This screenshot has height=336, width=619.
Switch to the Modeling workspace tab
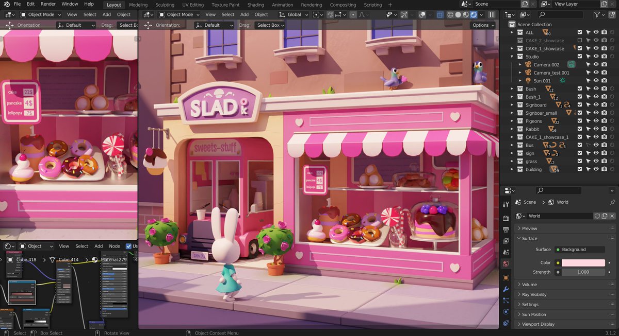pyautogui.click(x=138, y=5)
